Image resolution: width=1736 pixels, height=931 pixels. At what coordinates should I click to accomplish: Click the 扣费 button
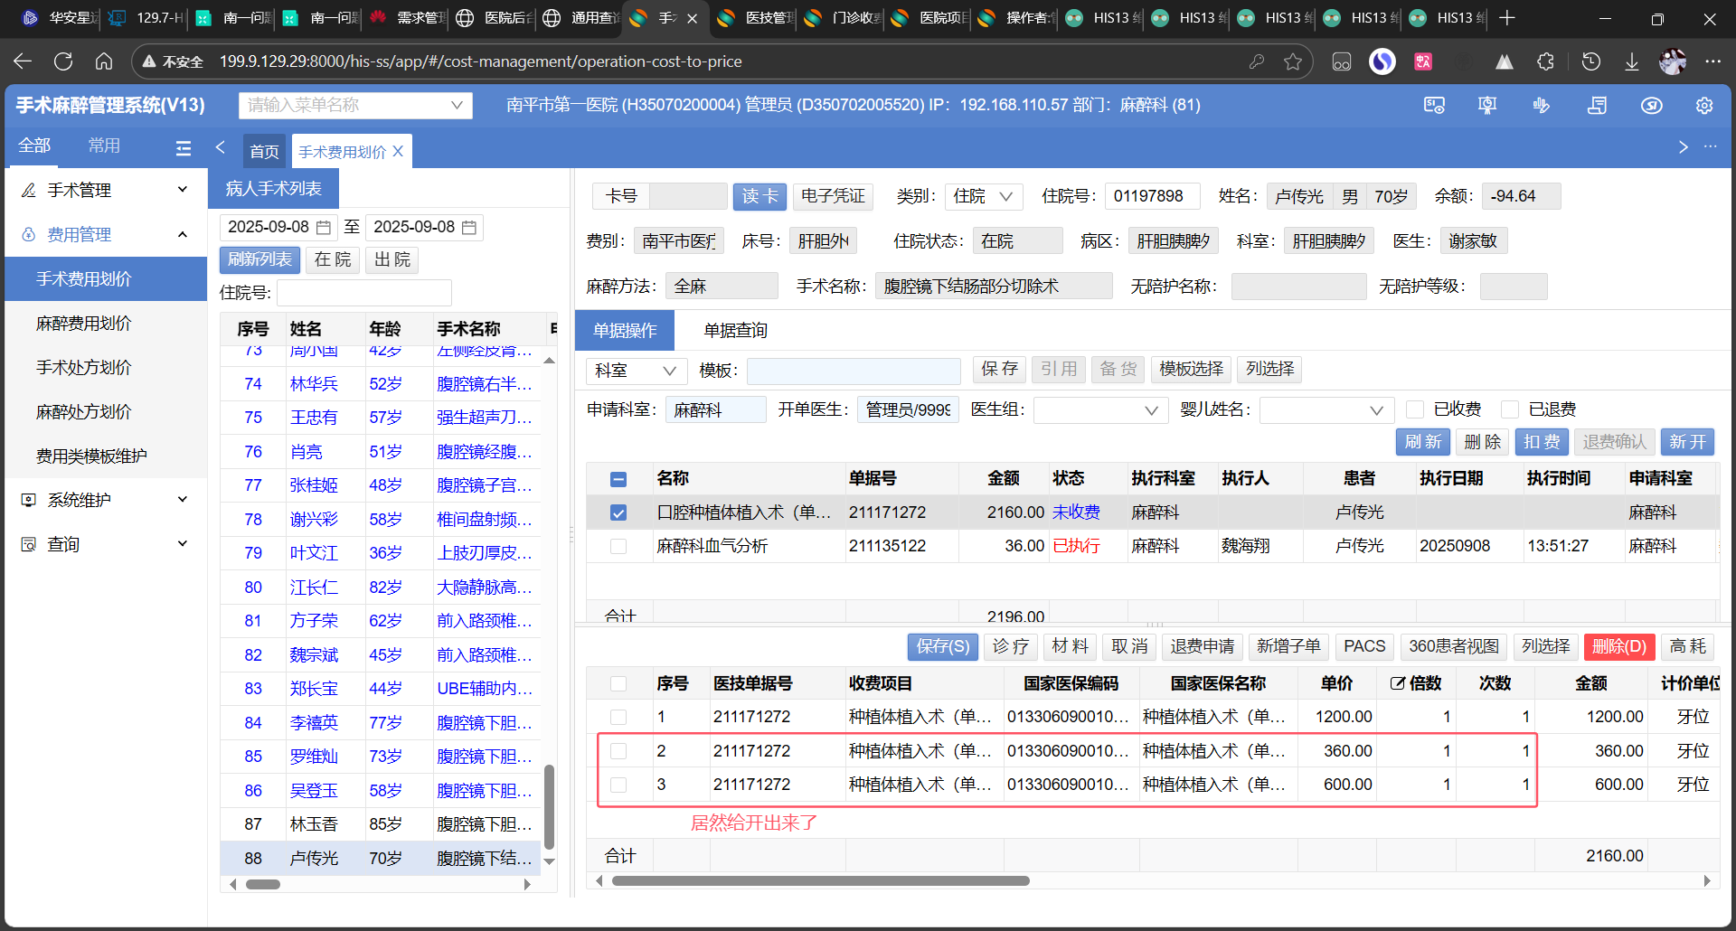[x=1541, y=442]
